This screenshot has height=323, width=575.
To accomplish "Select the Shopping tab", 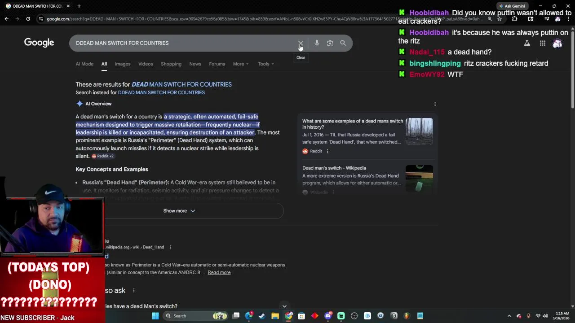I will (x=171, y=64).
